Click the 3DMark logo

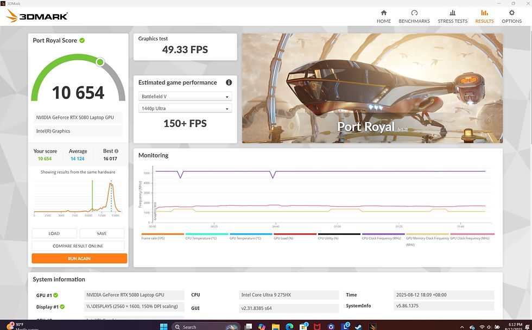[x=37, y=16]
